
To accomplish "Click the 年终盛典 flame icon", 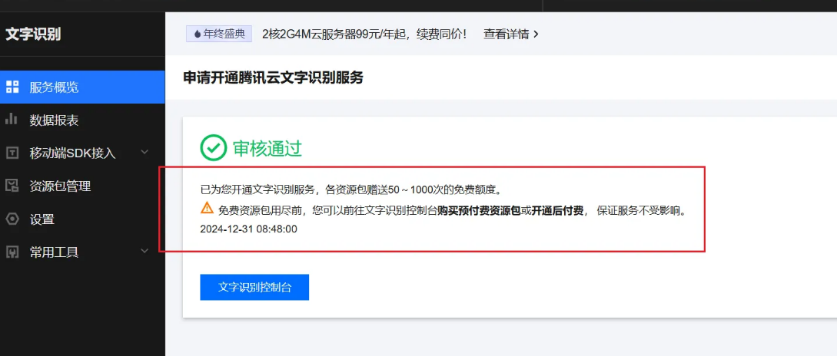I will click(x=198, y=34).
